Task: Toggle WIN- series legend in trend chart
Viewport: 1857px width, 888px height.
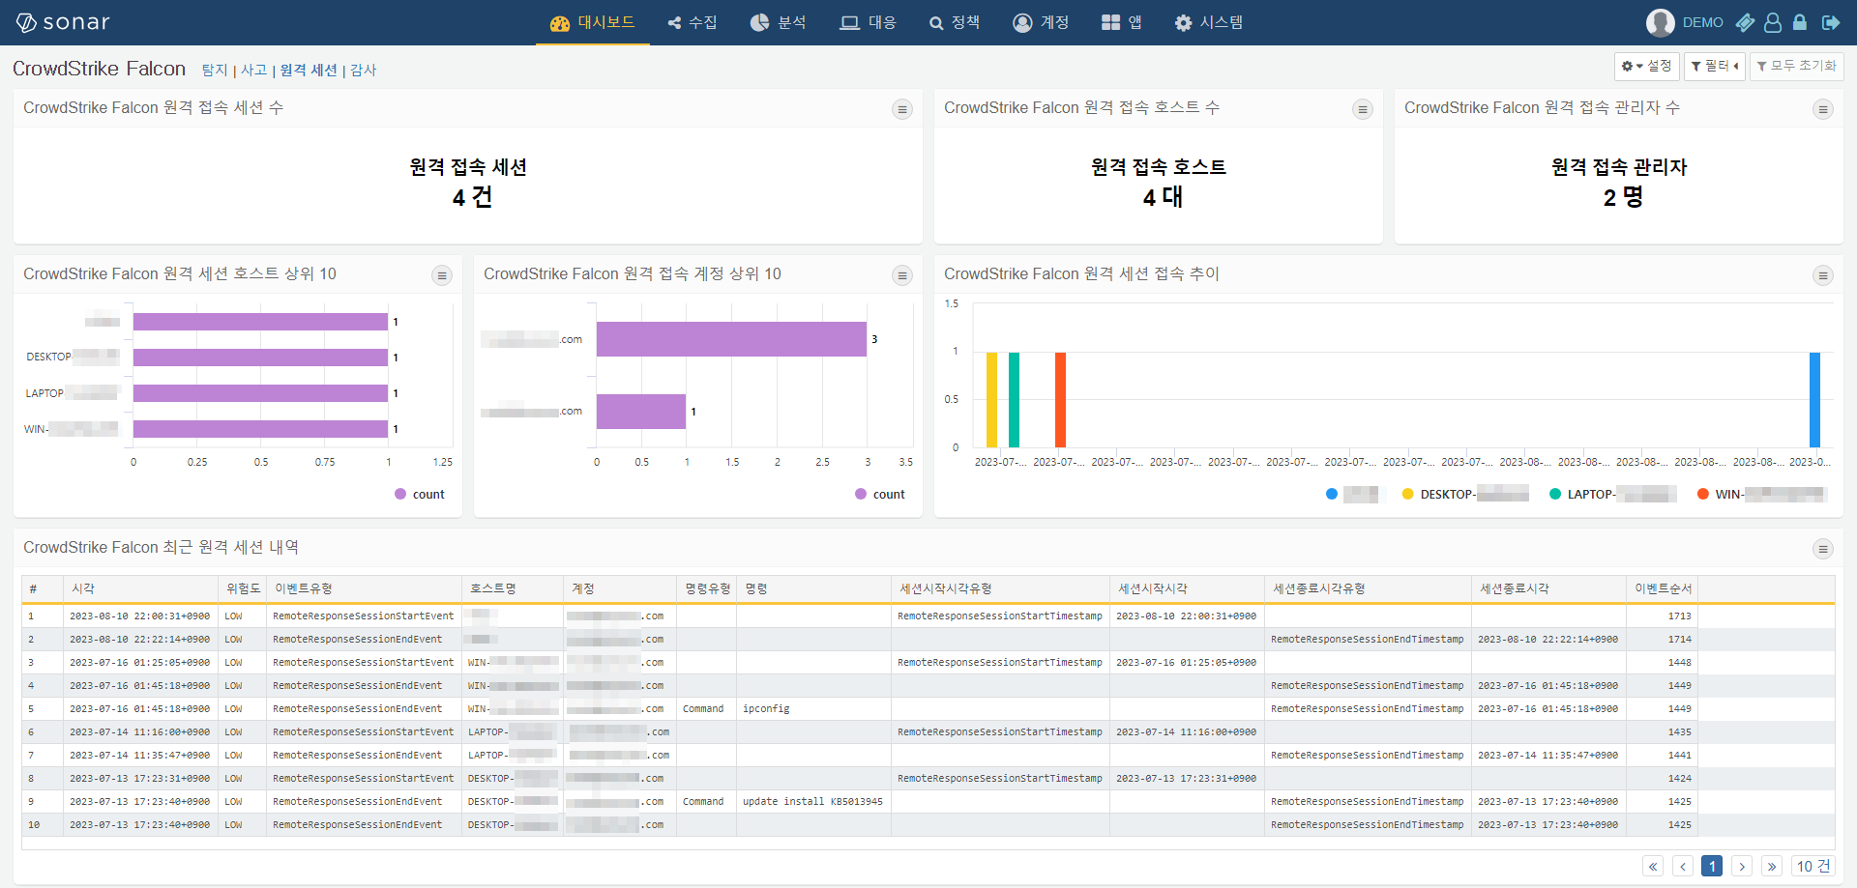Action: pyautogui.click(x=1761, y=494)
